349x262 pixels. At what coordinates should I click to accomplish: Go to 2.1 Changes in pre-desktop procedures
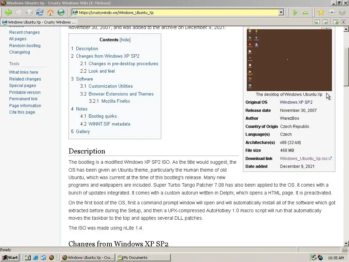[119, 64]
